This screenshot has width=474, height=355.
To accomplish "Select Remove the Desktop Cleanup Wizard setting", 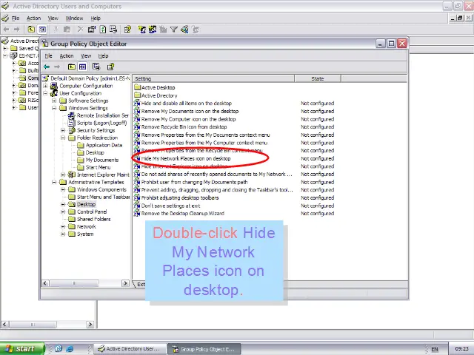I will [183, 214].
